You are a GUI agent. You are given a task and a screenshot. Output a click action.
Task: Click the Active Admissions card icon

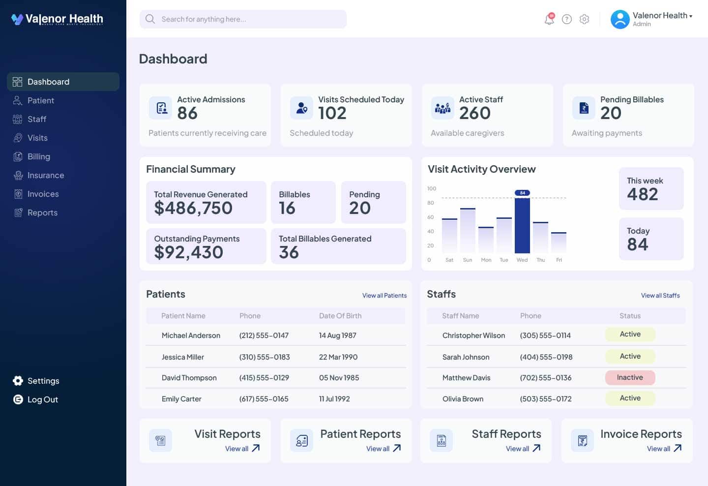point(160,108)
